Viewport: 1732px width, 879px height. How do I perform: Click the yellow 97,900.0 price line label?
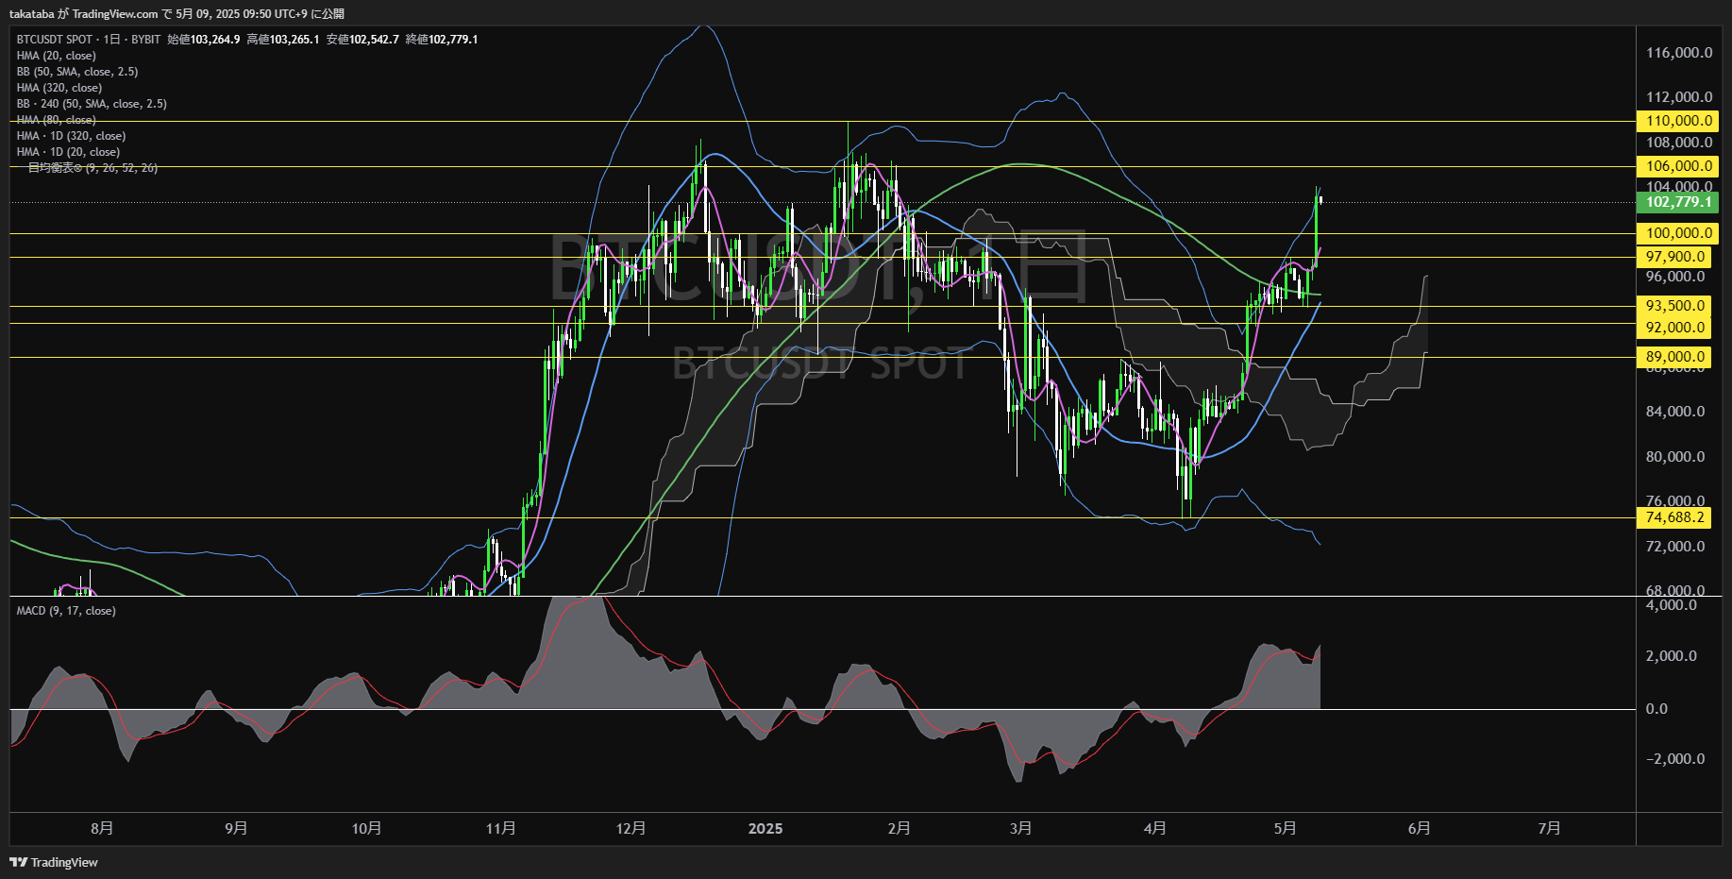click(x=1675, y=257)
